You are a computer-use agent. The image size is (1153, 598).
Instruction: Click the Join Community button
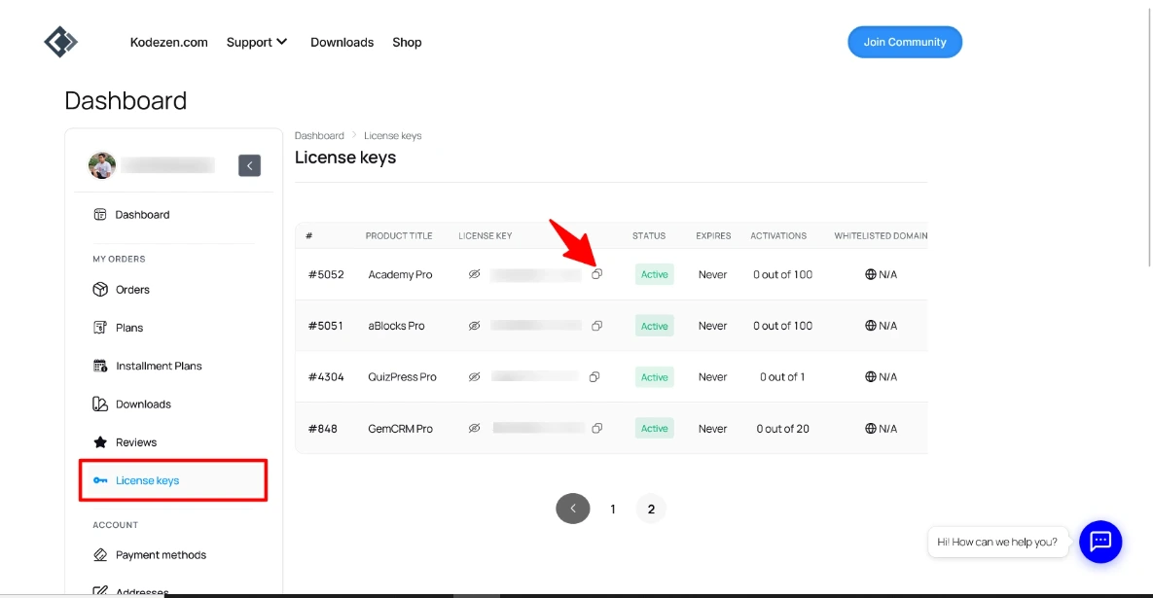[905, 42]
